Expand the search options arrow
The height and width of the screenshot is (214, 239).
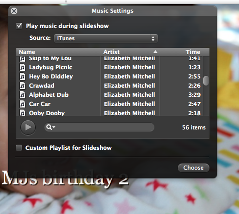pyautogui.click(x=54, y=127)
